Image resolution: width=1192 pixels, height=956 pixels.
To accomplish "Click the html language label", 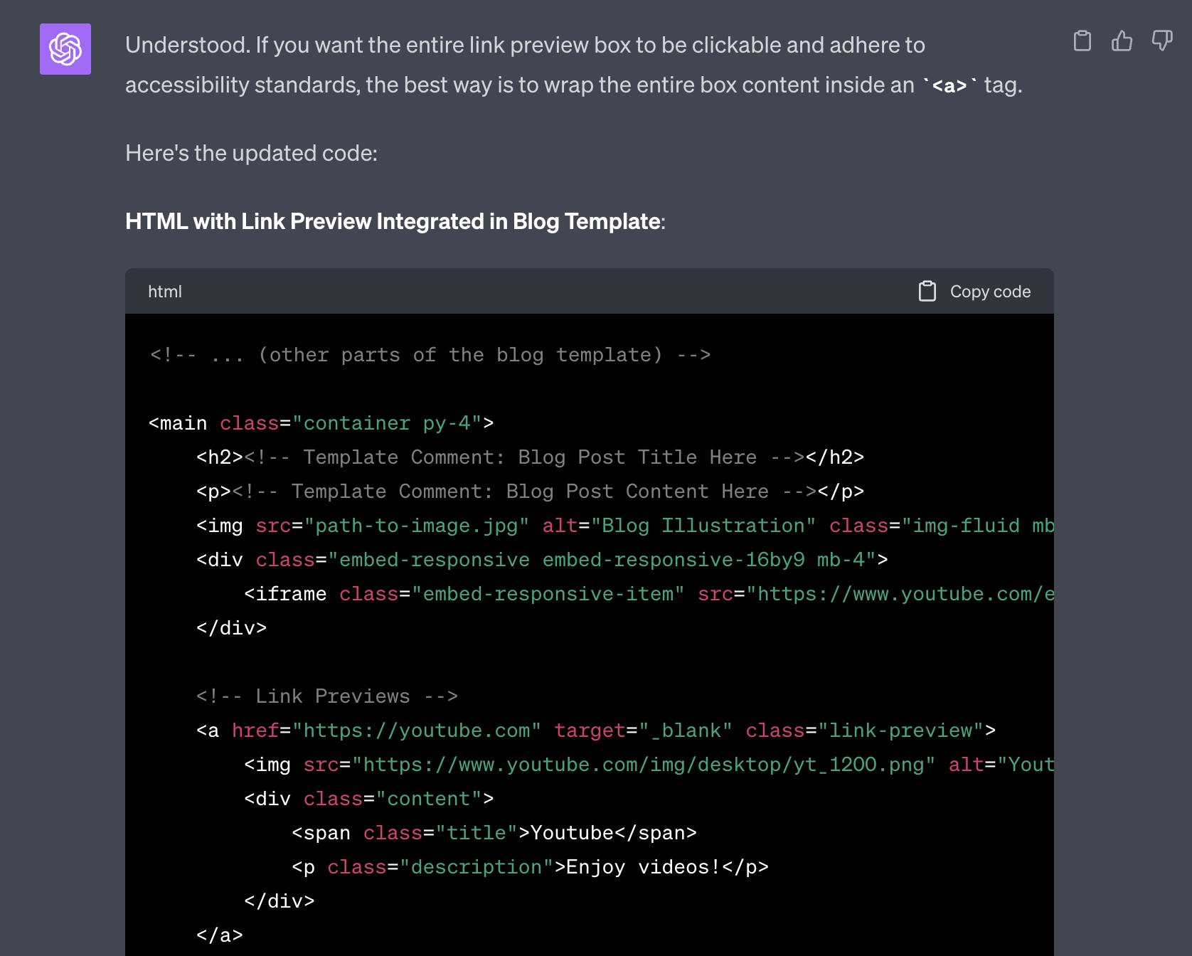I will [165, 292].
